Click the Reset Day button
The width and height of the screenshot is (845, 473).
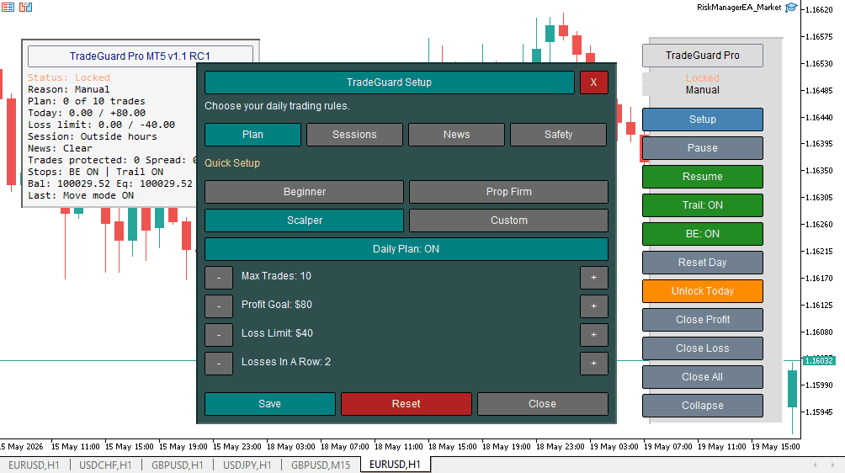[x=703, y=263]
